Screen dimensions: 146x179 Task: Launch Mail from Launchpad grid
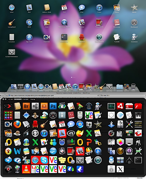coord(29,7)
